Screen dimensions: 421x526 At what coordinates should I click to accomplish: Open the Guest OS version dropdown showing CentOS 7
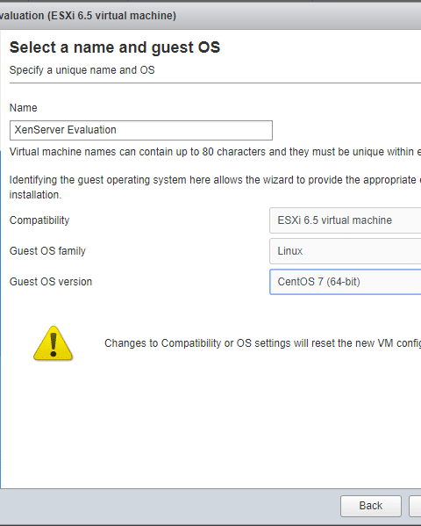(x=346, y=282)
